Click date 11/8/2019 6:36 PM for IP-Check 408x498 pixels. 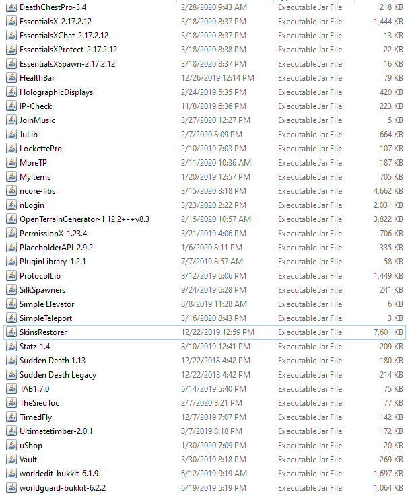[x=213, y=106]
